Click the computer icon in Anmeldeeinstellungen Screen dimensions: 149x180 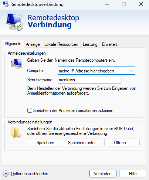pos(17,64)
